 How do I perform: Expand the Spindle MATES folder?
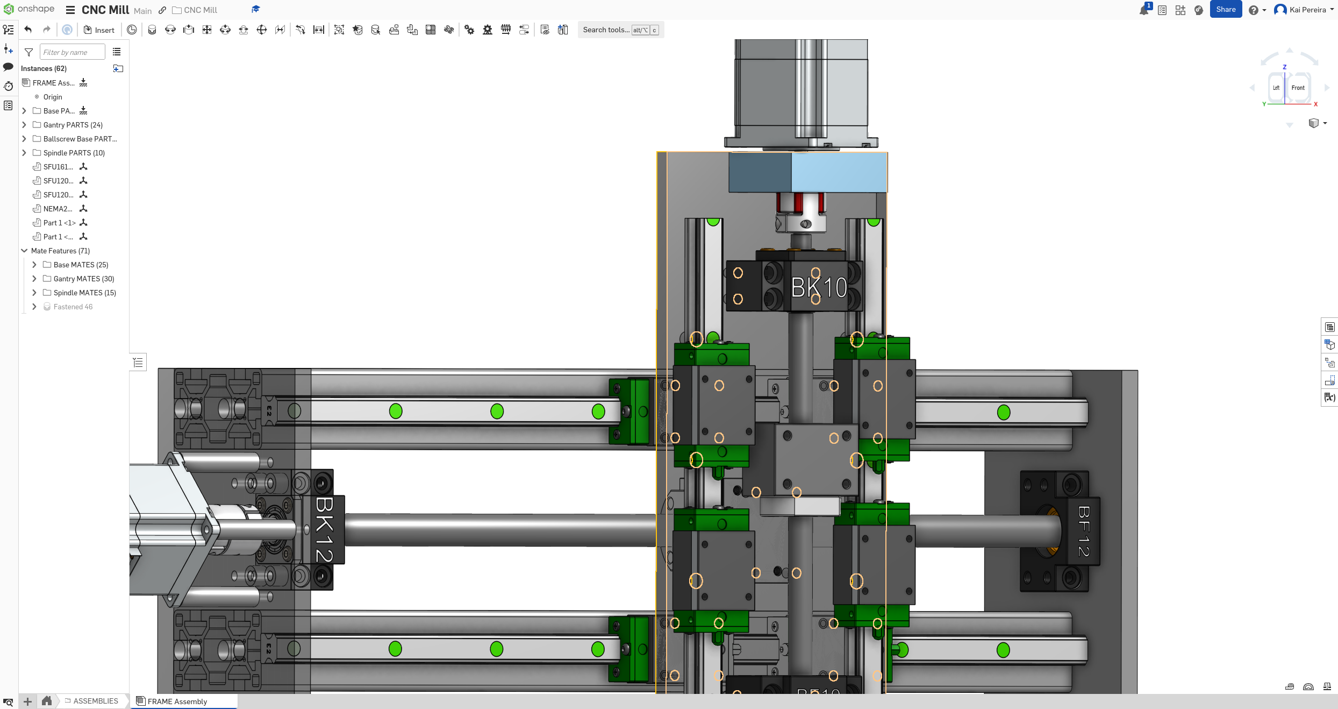pos(34,293)
